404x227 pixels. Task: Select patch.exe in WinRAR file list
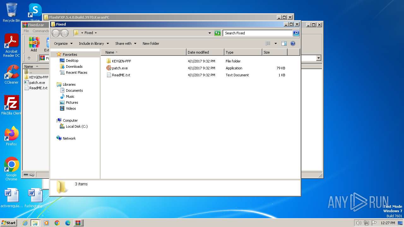(37, 83)
